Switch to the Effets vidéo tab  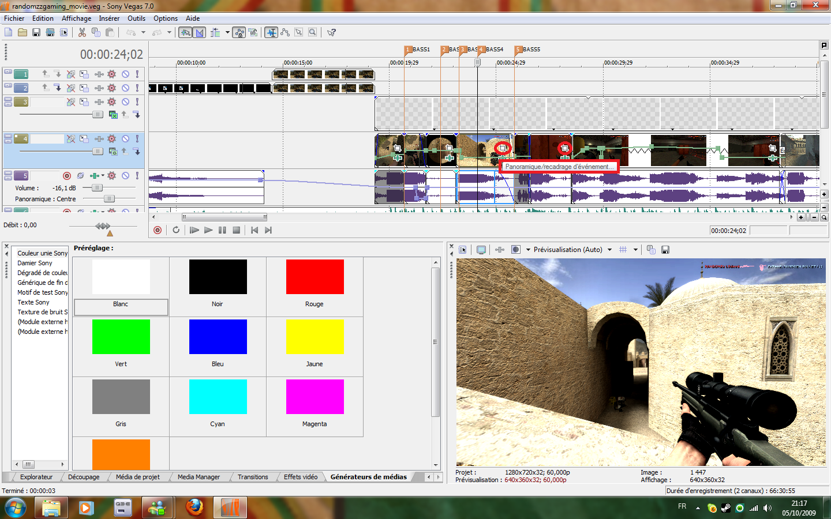(x=301, y=477)
